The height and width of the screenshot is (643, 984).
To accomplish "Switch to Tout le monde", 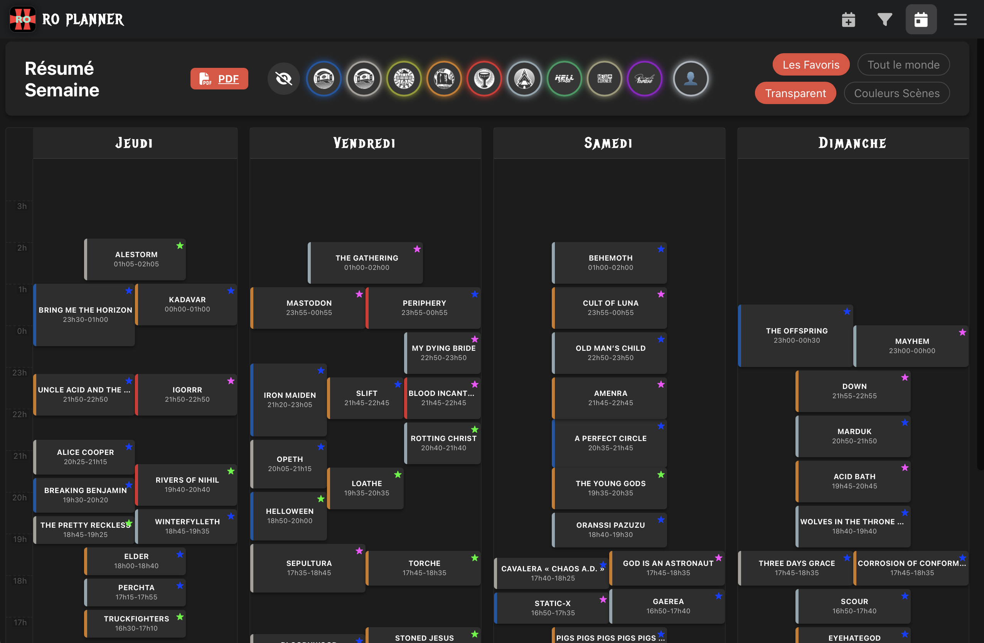I will 903,64.
